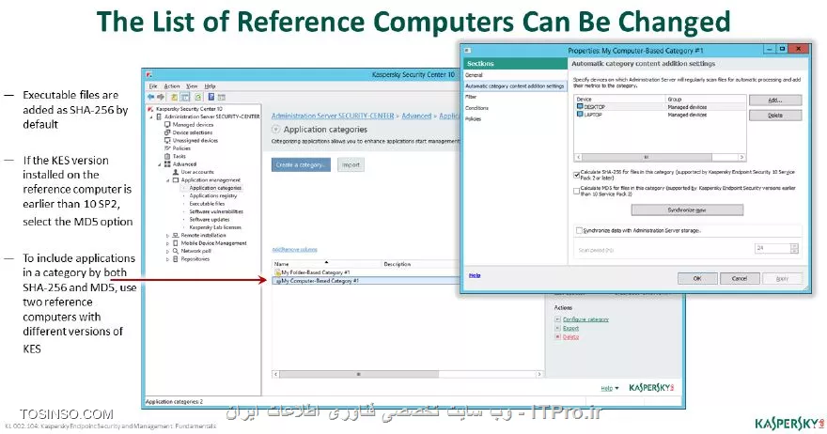Click the Policies icon in the console tree
This screenshot has height=434, width=827.
coord(167,148)
